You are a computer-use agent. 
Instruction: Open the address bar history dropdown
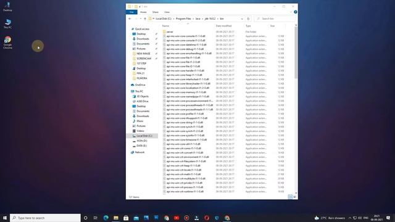pos(242,18)
